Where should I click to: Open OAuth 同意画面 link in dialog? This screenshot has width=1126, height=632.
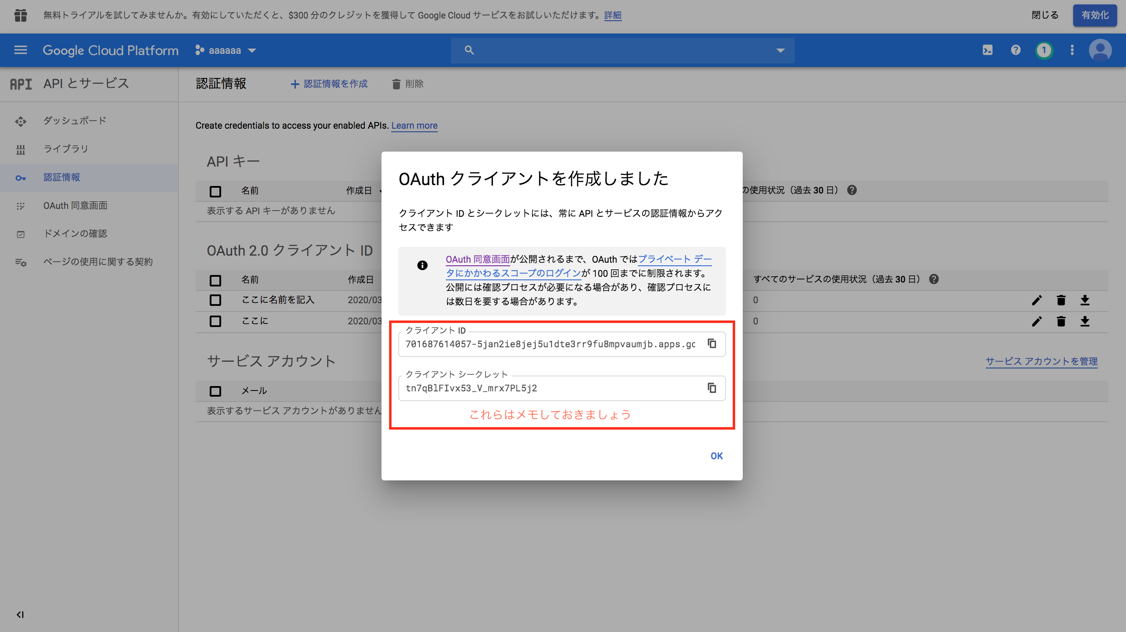coord(478,260)
